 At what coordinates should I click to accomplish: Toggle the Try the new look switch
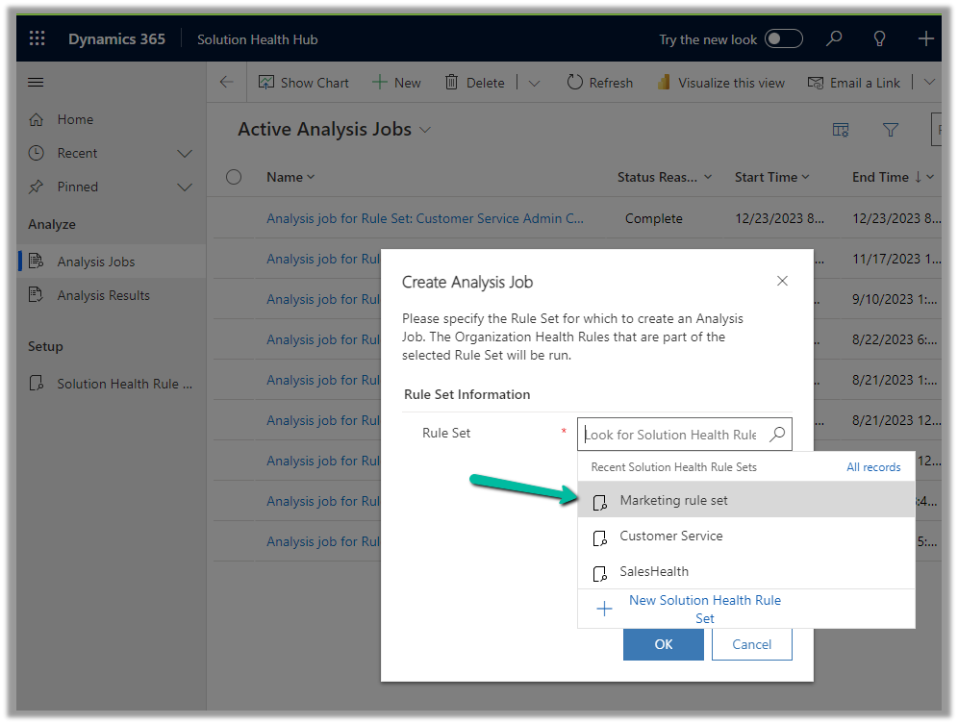(x=783, y=39)
